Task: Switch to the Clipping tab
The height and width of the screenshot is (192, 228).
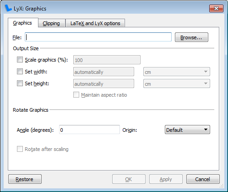Action: 52,23
